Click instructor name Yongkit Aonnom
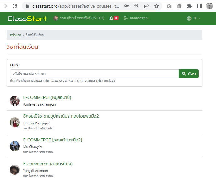 click(x=35, y=171)
